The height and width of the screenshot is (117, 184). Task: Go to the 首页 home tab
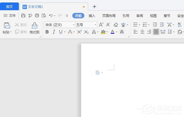9,7
